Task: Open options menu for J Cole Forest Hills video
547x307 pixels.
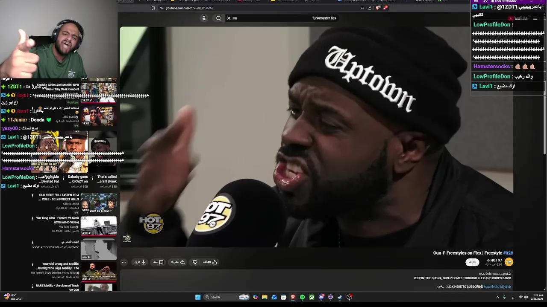Action: [32, 195]
